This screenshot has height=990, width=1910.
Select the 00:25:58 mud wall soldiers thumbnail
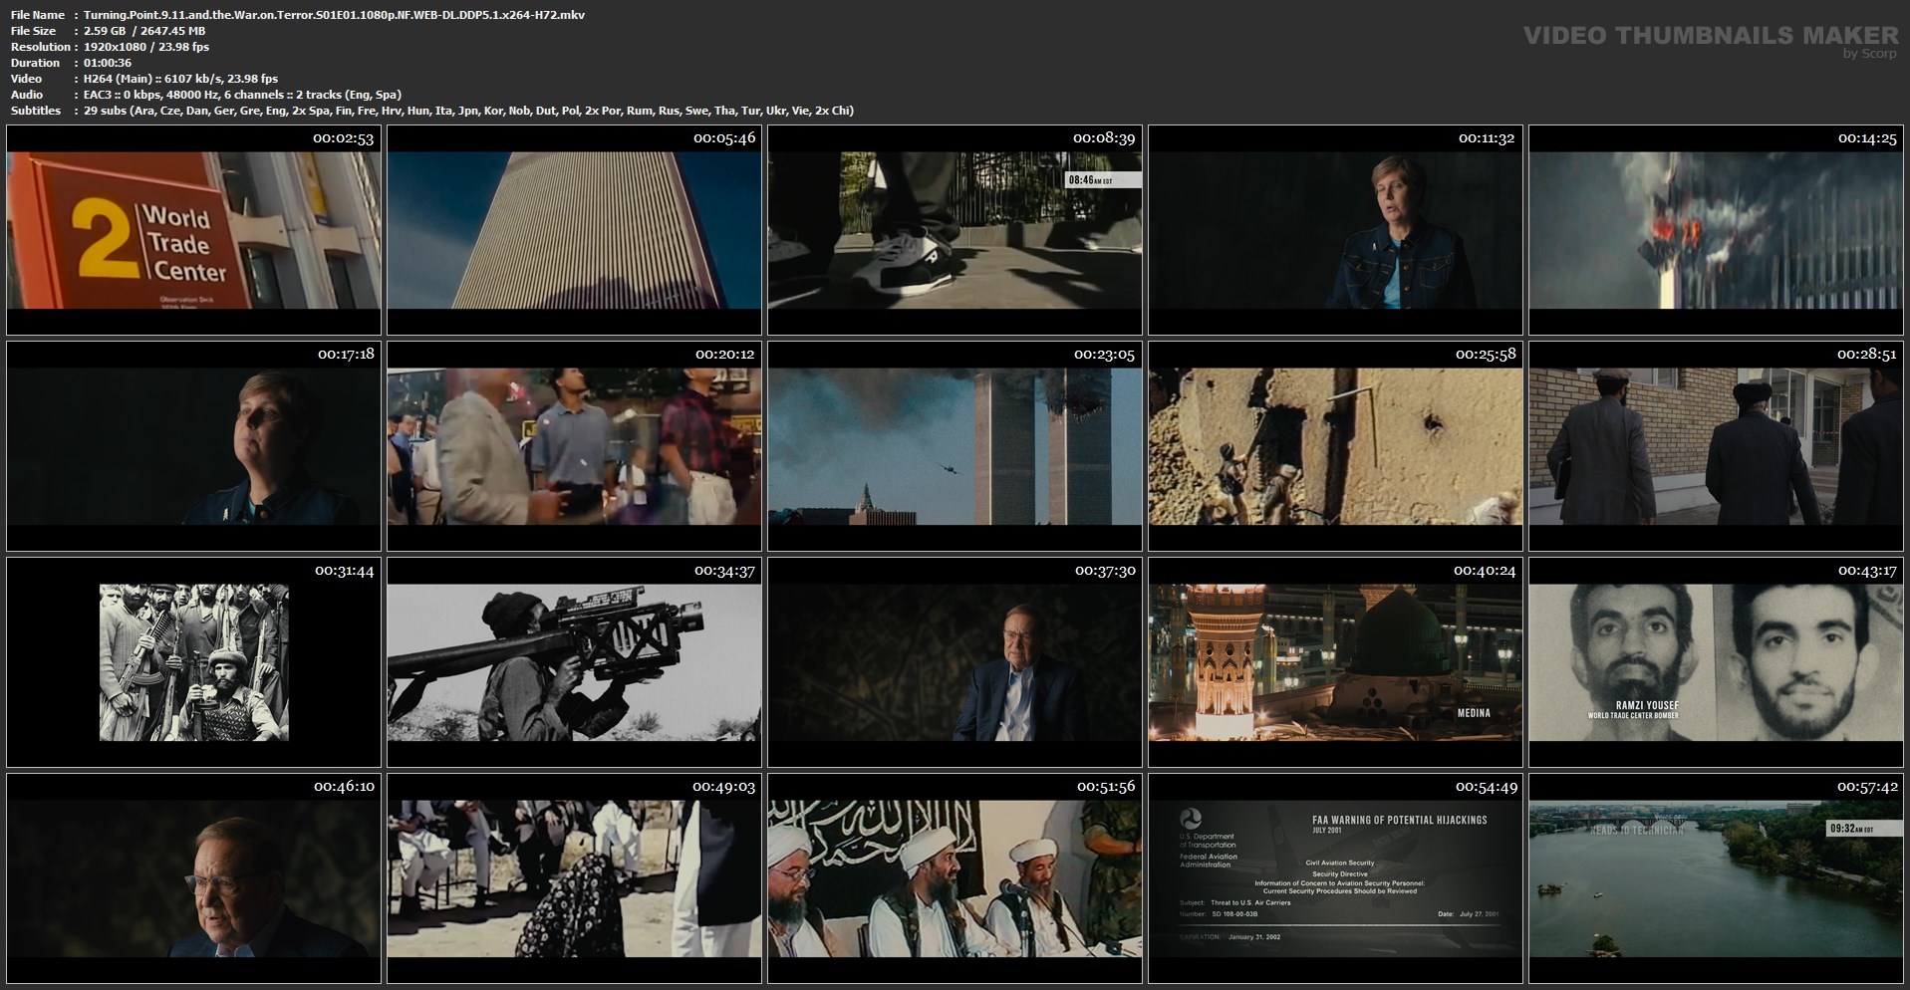click(x=1335, y=446)
